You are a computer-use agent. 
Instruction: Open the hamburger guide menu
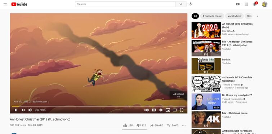pos(5,4)
